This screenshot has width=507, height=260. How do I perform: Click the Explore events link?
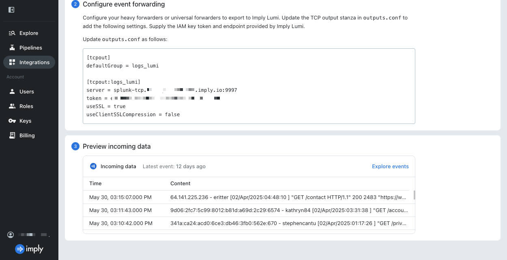point(390,166)
